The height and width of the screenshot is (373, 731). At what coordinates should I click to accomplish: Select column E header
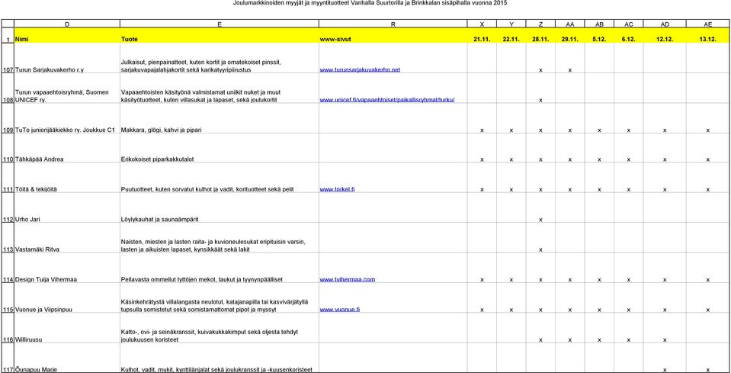pyautogui.click(x=219, y=24)
